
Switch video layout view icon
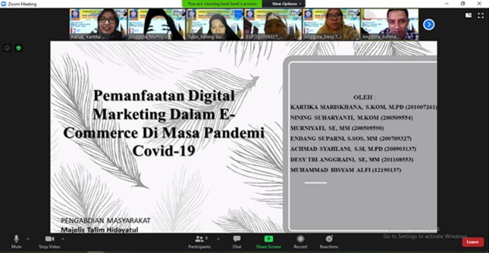tap(468, 15)
